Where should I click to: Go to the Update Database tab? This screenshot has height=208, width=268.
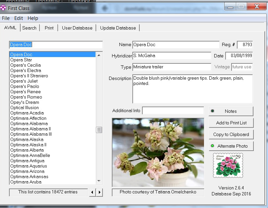(118, 28)
